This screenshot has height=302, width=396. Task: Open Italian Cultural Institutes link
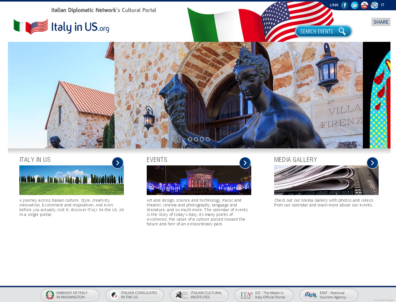pyautogui.click(x=199, y=295)
